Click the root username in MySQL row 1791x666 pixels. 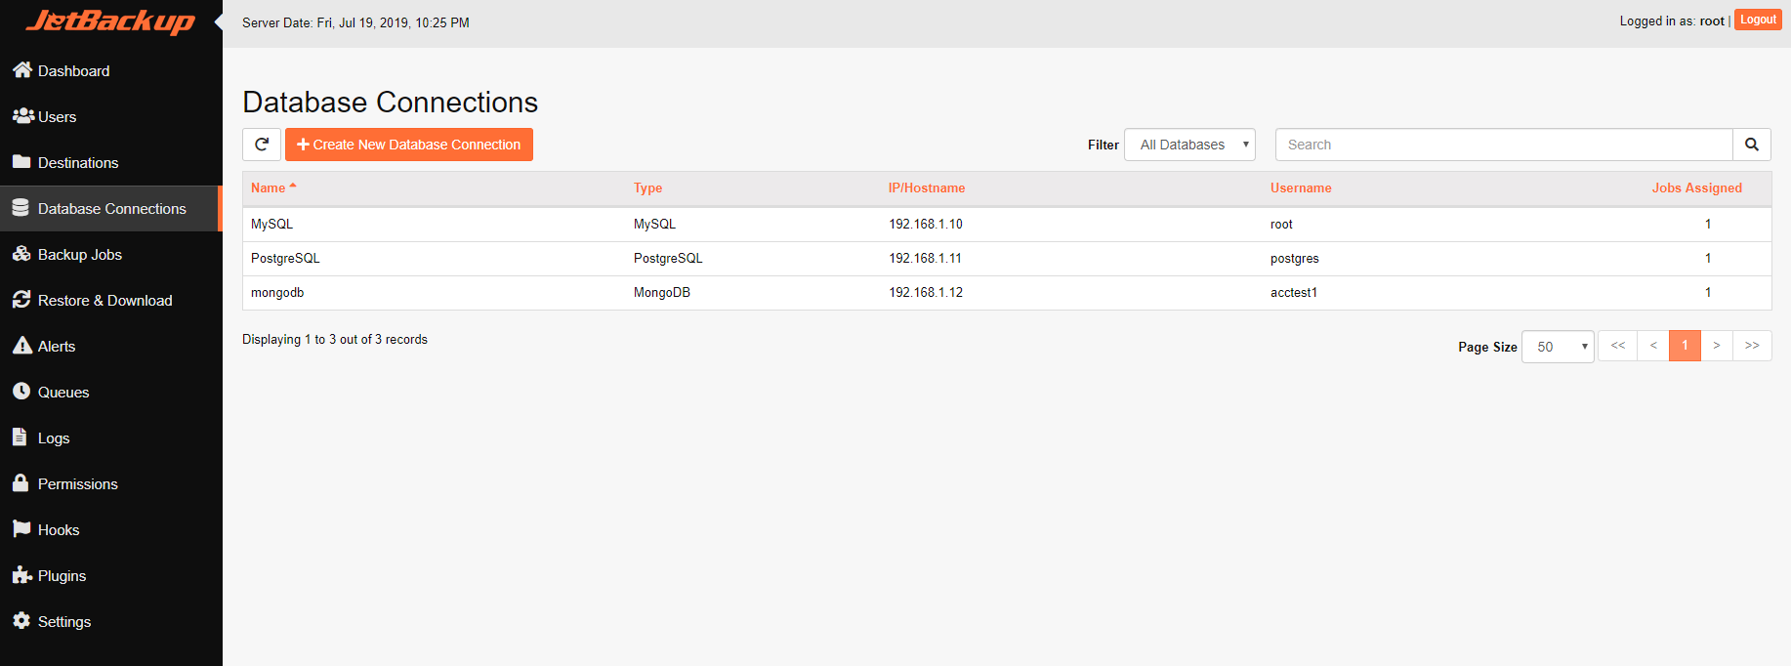1281,224
